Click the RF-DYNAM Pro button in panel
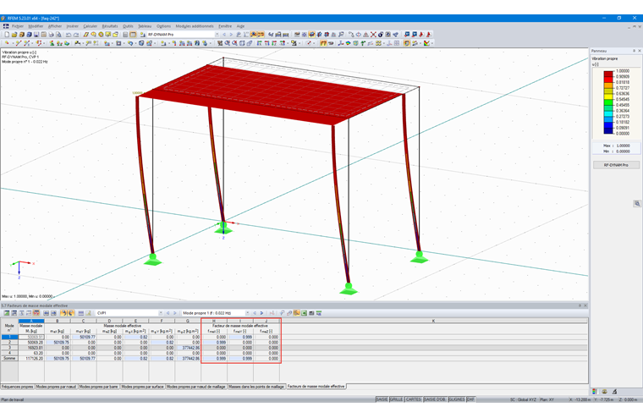Image resolution: width=643 pixels, height=418 pixels. [x=616, y=165]
